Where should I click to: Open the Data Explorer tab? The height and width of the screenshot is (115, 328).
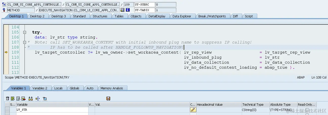pos(182,16)
